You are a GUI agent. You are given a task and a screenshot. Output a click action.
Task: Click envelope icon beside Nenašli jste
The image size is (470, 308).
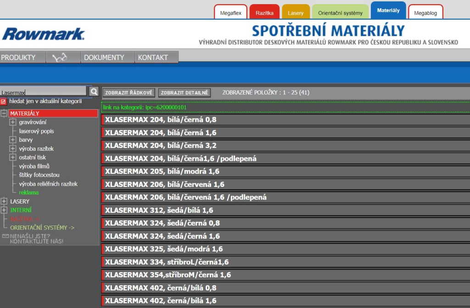tap(6, 236)
